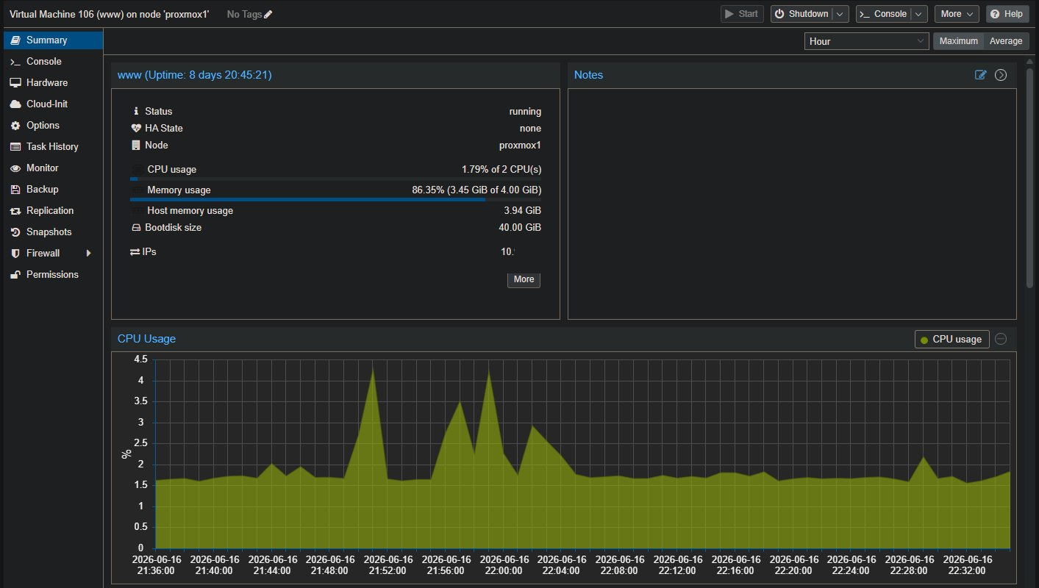Open the Summary section in sidebar
Viewport: 1039px width, 588px height.
pos(53,40)
